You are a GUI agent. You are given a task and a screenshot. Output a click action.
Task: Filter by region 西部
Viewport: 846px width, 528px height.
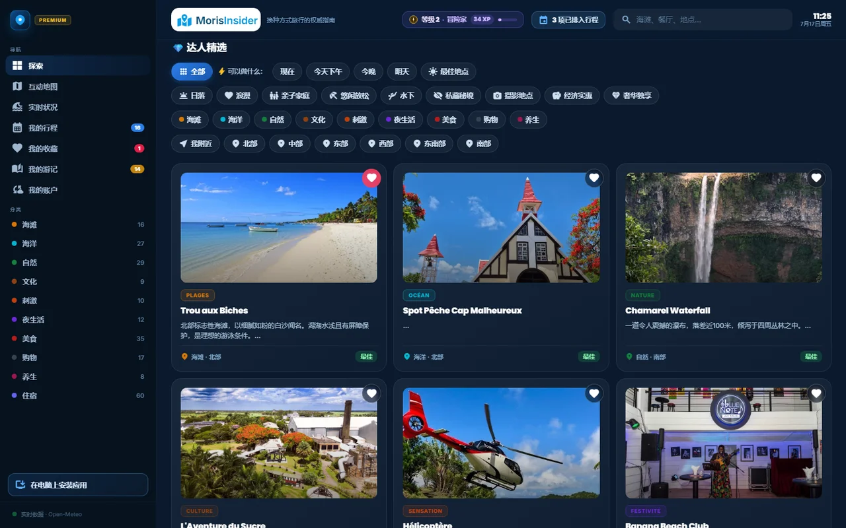coord(381,143)
